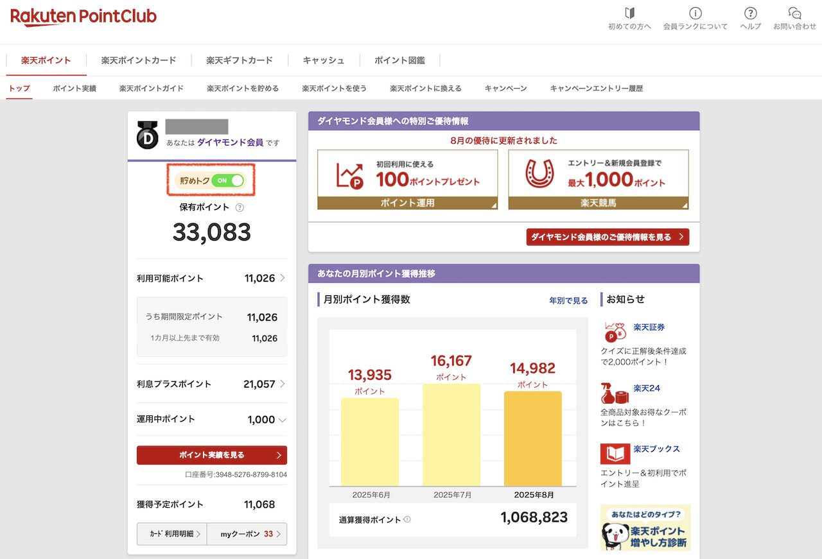This screenshot has width=822, height=559.
Task: Open the myクーポン 33 button
Action: 247,534
